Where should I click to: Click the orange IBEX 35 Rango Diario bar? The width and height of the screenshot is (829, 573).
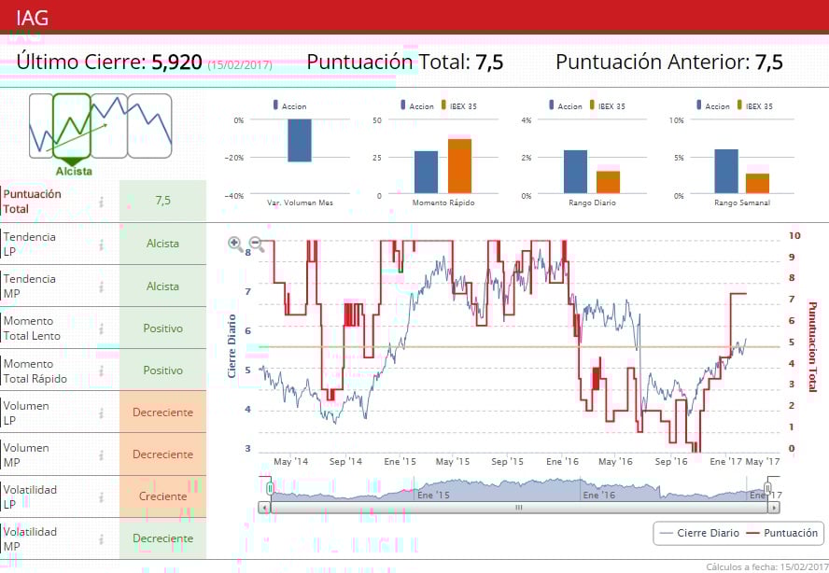[609, 182]
